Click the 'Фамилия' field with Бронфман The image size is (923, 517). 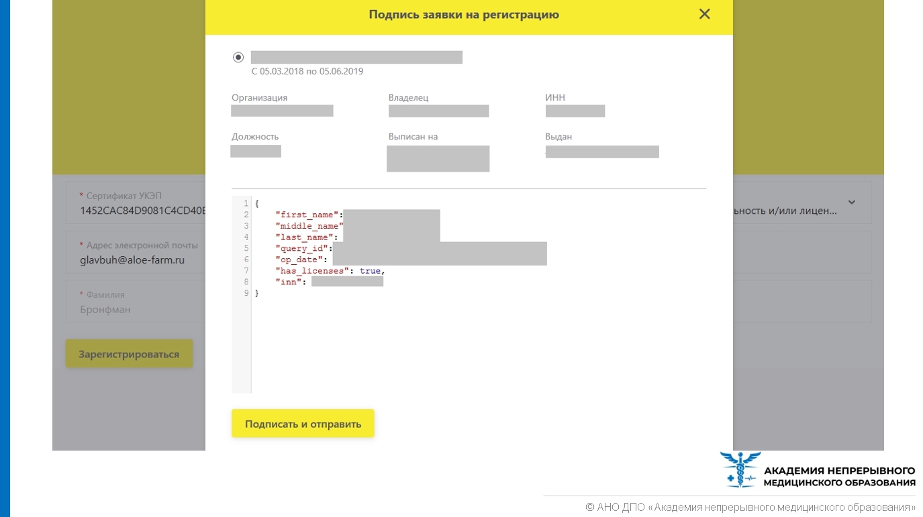[136, 302]
